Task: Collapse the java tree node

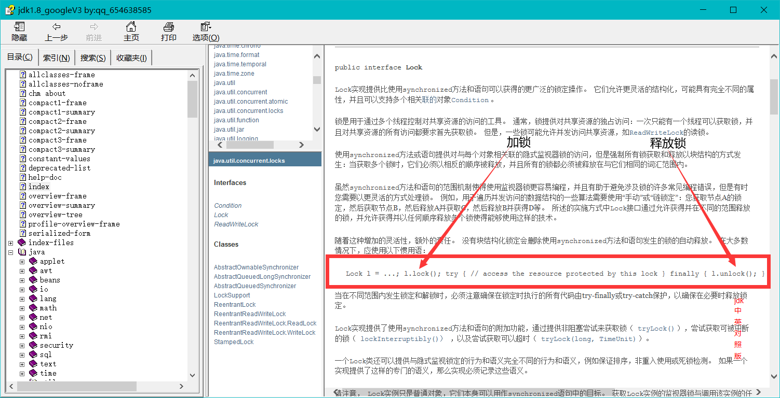Action: click(10, 252)
